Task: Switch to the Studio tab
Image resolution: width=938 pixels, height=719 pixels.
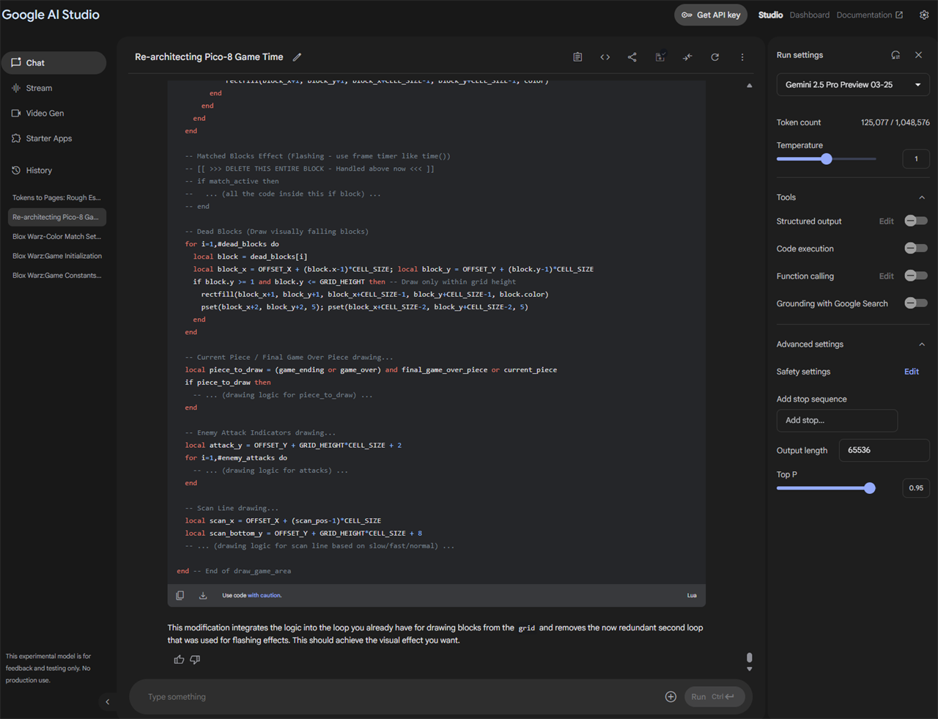Action: pos(770,15)
